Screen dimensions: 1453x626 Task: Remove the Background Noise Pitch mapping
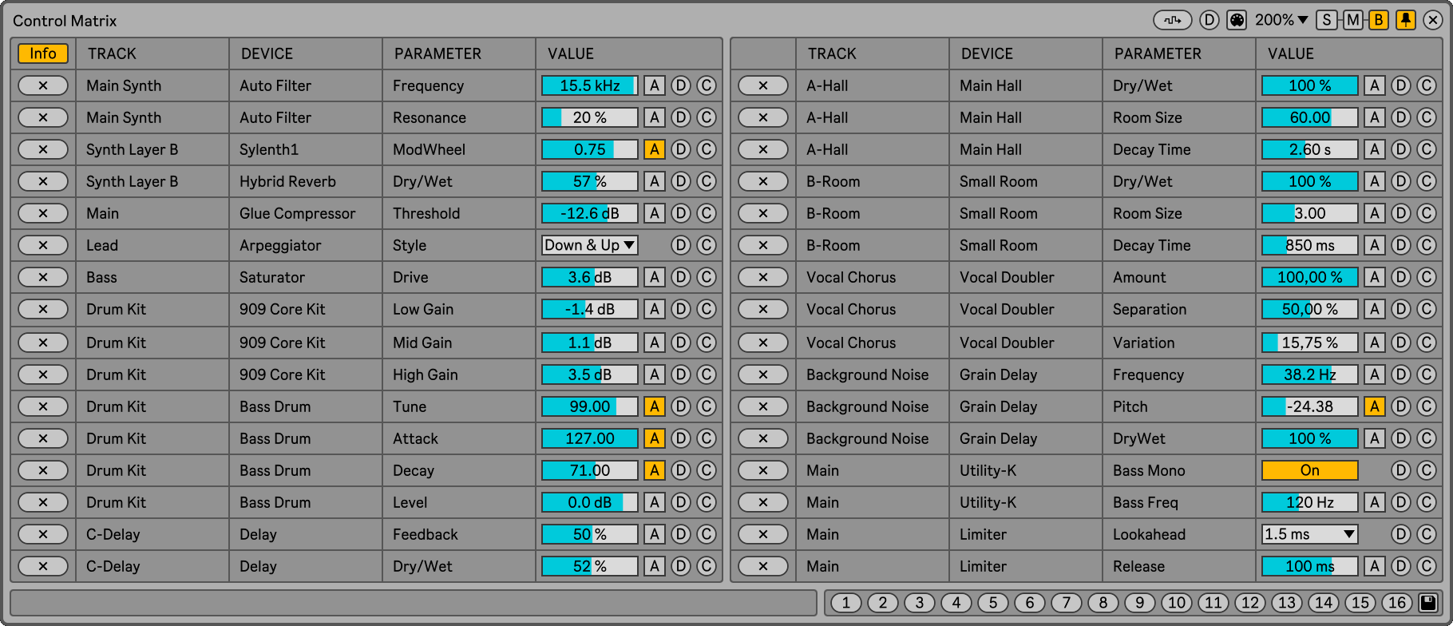(x=763, y=406)
